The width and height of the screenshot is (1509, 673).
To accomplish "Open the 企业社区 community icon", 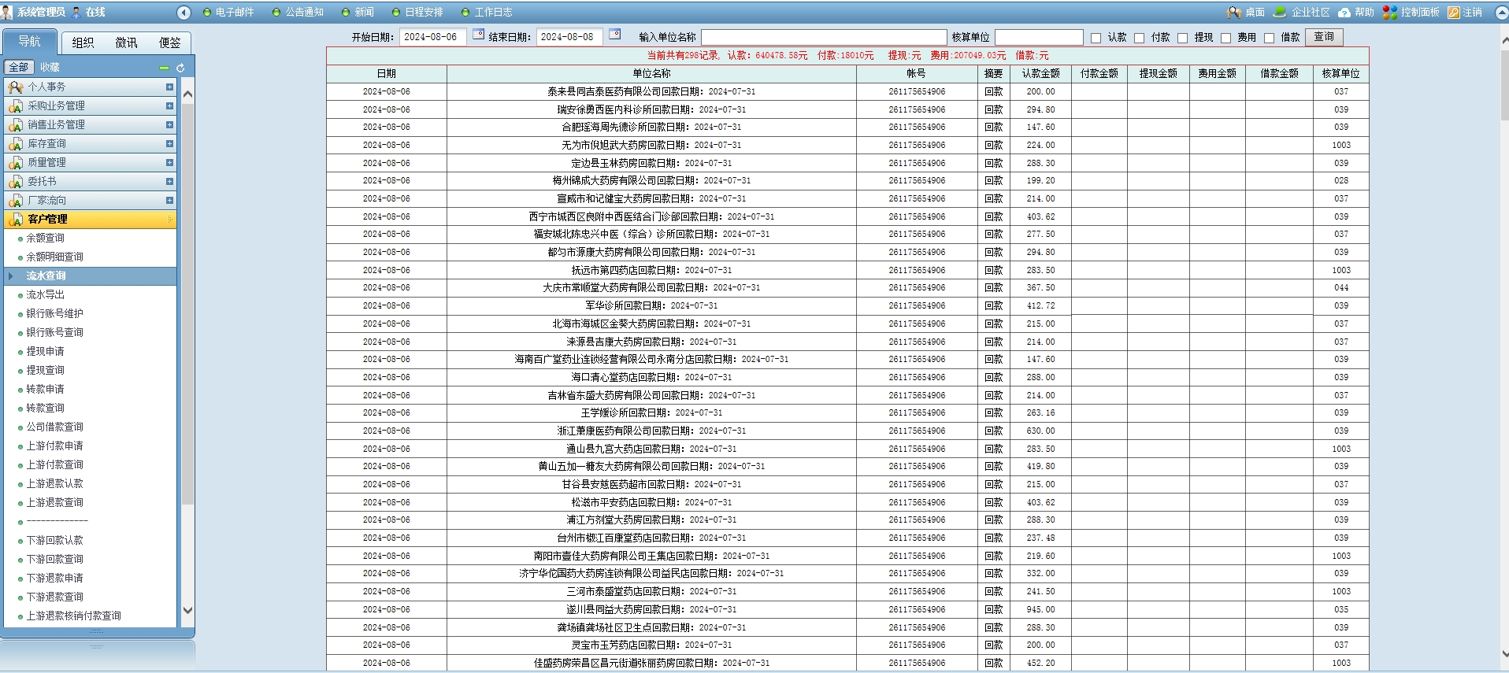I will click(x=1280, y=12).
